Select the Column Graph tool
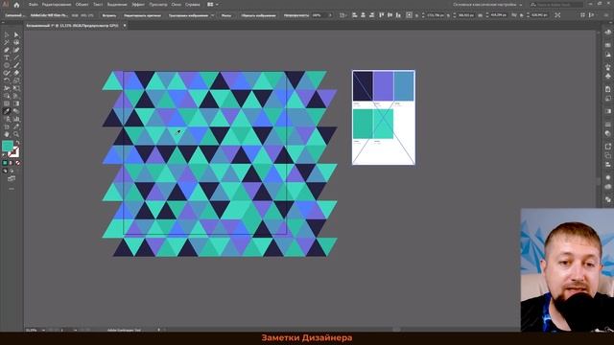This screenshot has width=614, height=345. tap(16, 119)
